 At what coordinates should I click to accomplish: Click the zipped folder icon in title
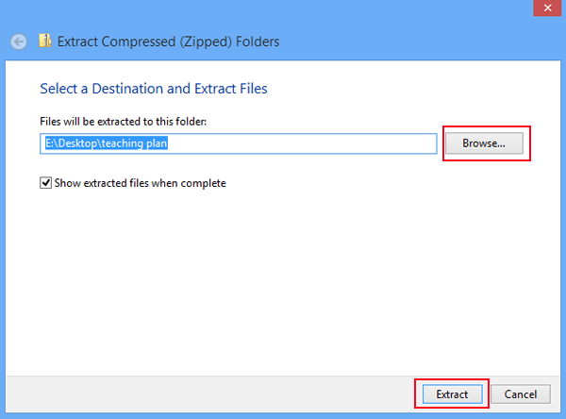point(44,41)
